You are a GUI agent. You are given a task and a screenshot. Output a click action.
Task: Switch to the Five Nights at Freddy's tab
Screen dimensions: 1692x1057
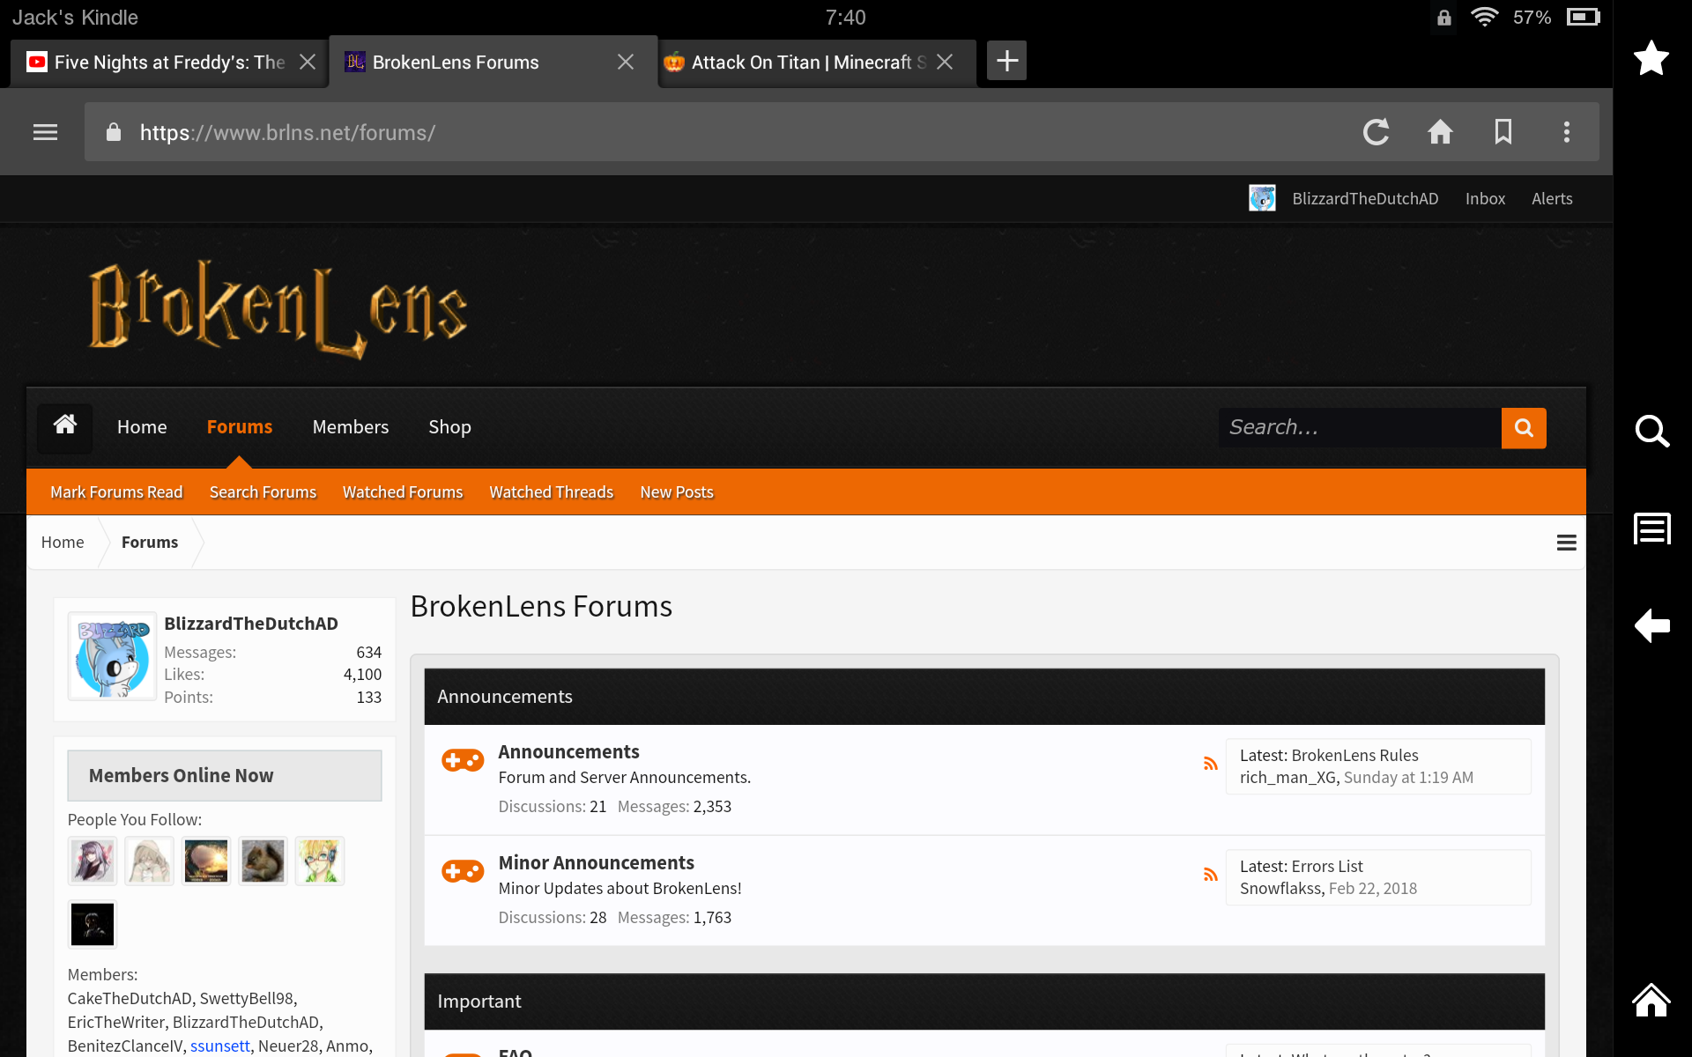pyautogui.click(x=159, y=62)
